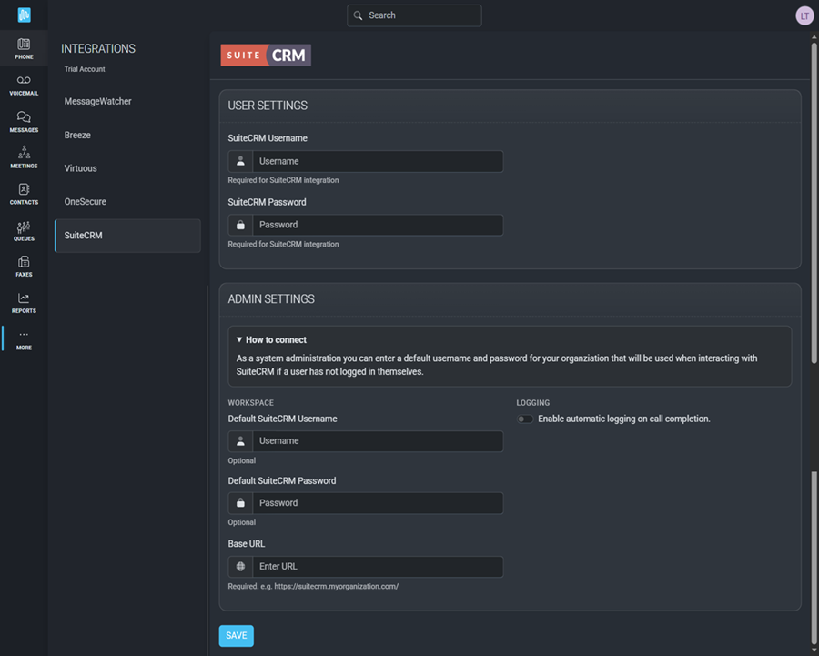The height and width of the screenshot is (656, 819).
Task: Click the SuiteCRM Username input field
Action: (378, 161)
